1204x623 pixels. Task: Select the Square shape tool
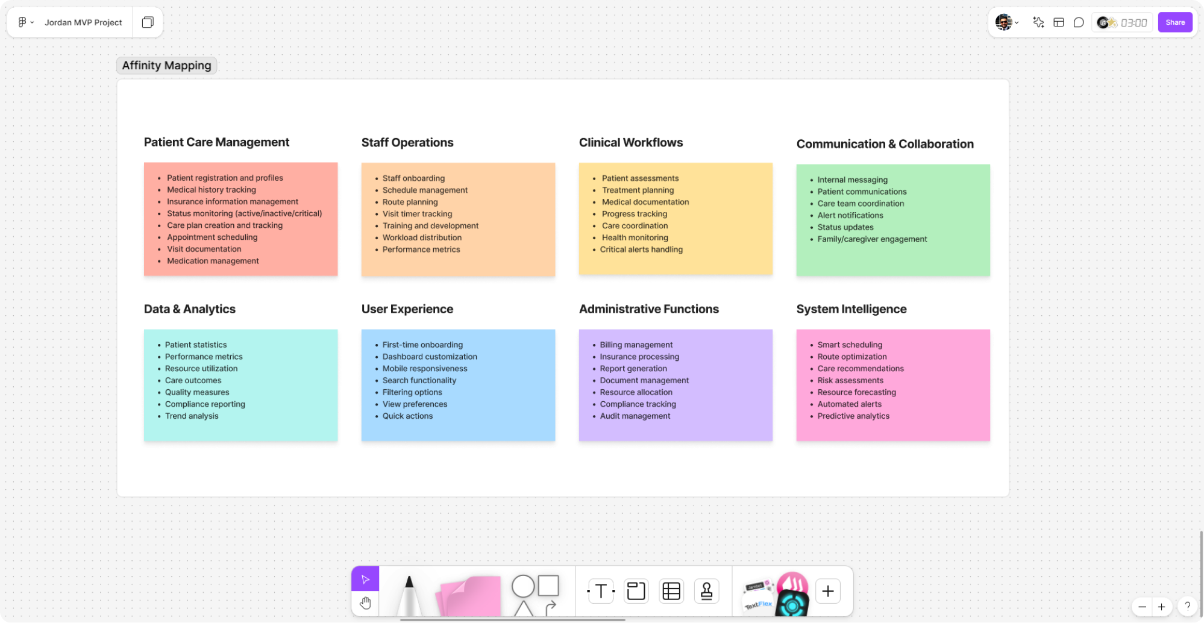[x=548, y=585]
